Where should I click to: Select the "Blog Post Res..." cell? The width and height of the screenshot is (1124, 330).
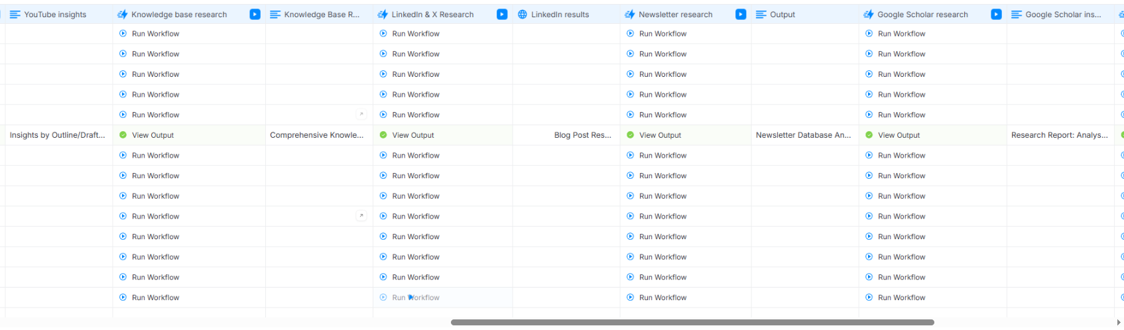[x=566, y=135]
